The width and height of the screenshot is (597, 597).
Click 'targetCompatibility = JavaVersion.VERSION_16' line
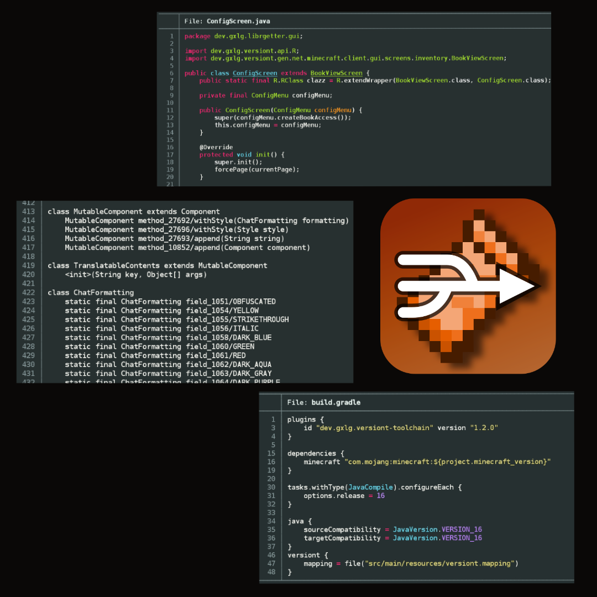[x=392, y=538]
